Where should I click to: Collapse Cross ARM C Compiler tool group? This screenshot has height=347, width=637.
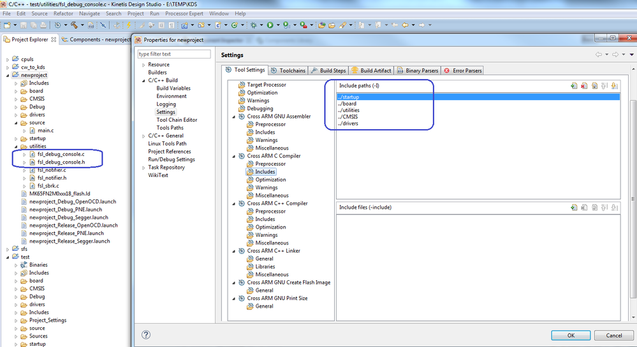click(233, 156)
